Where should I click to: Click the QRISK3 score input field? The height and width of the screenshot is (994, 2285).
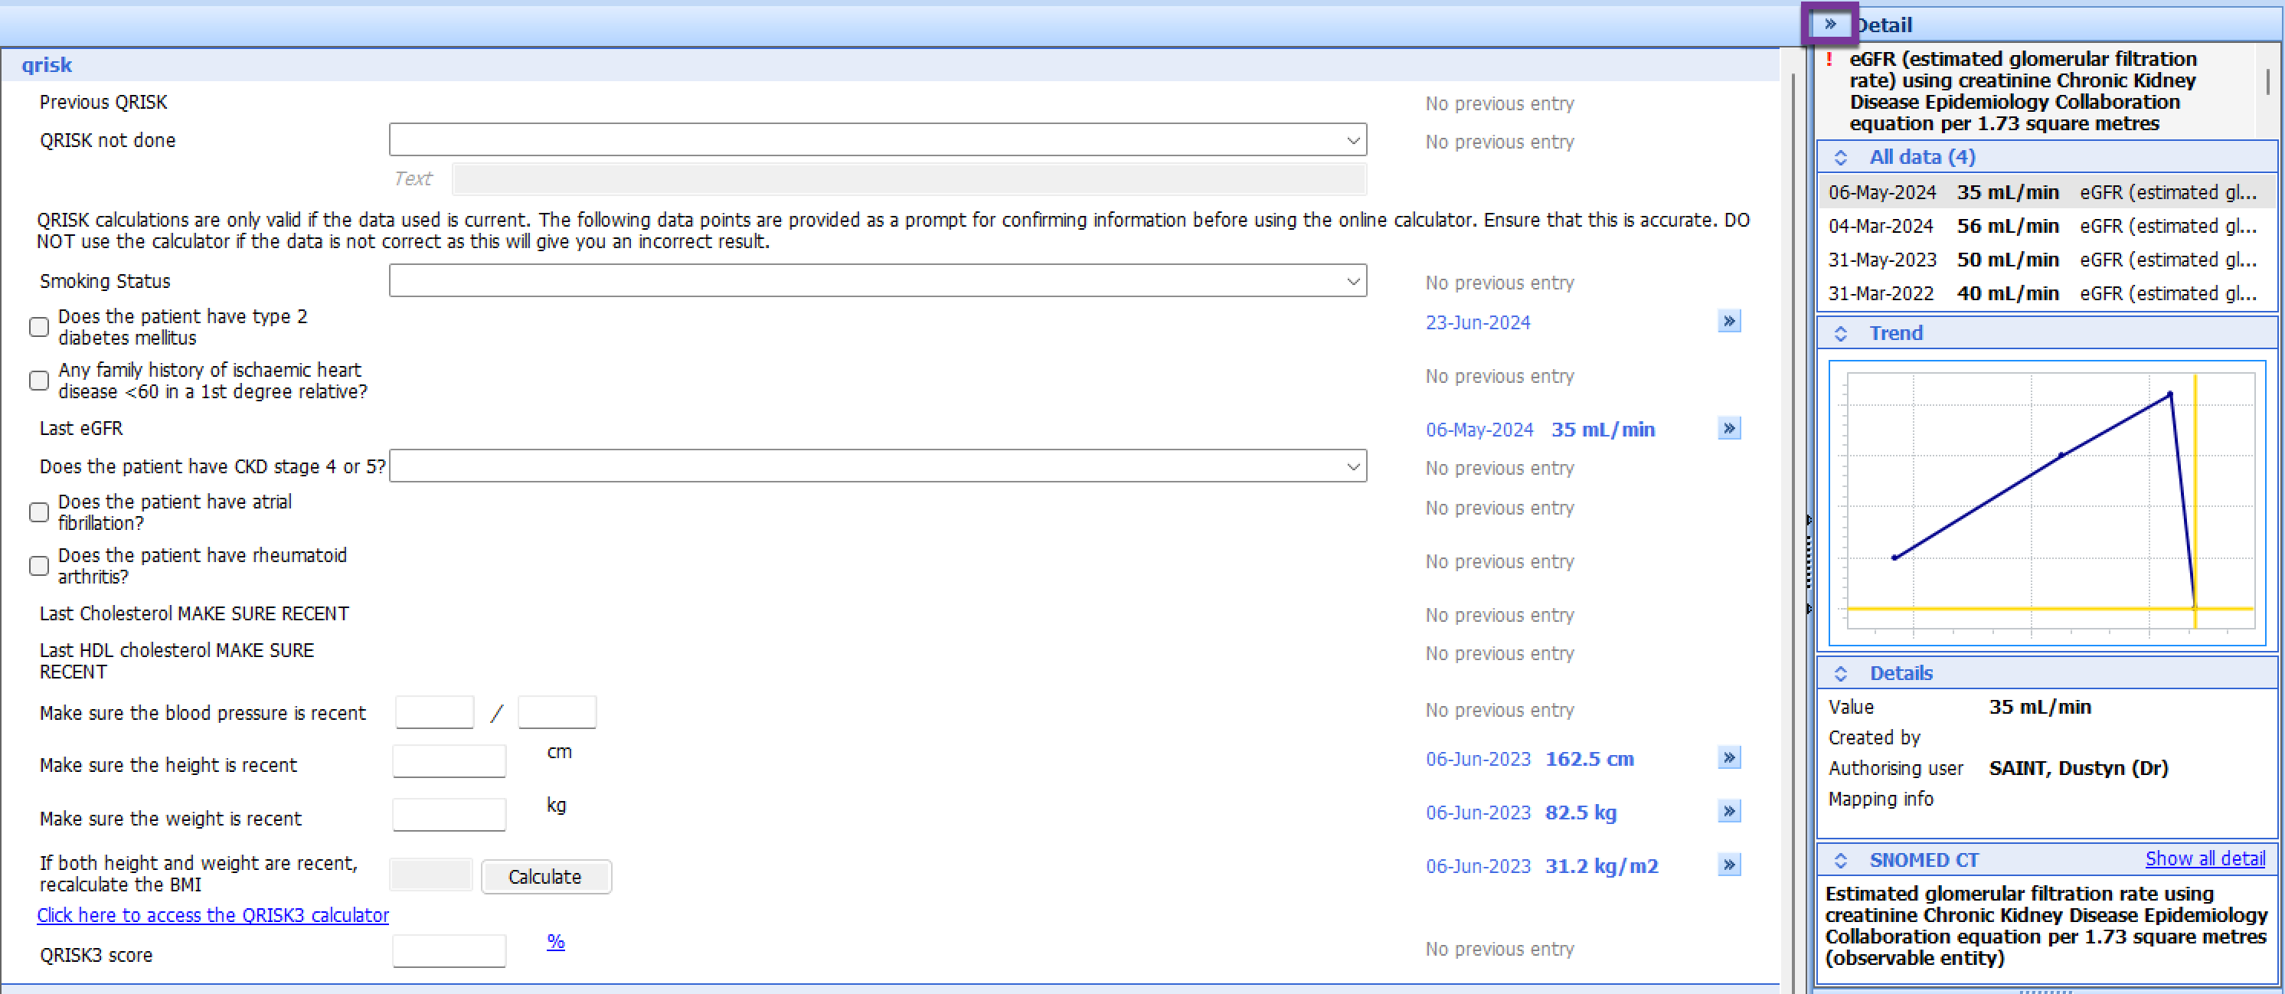[x=449, y=951]
